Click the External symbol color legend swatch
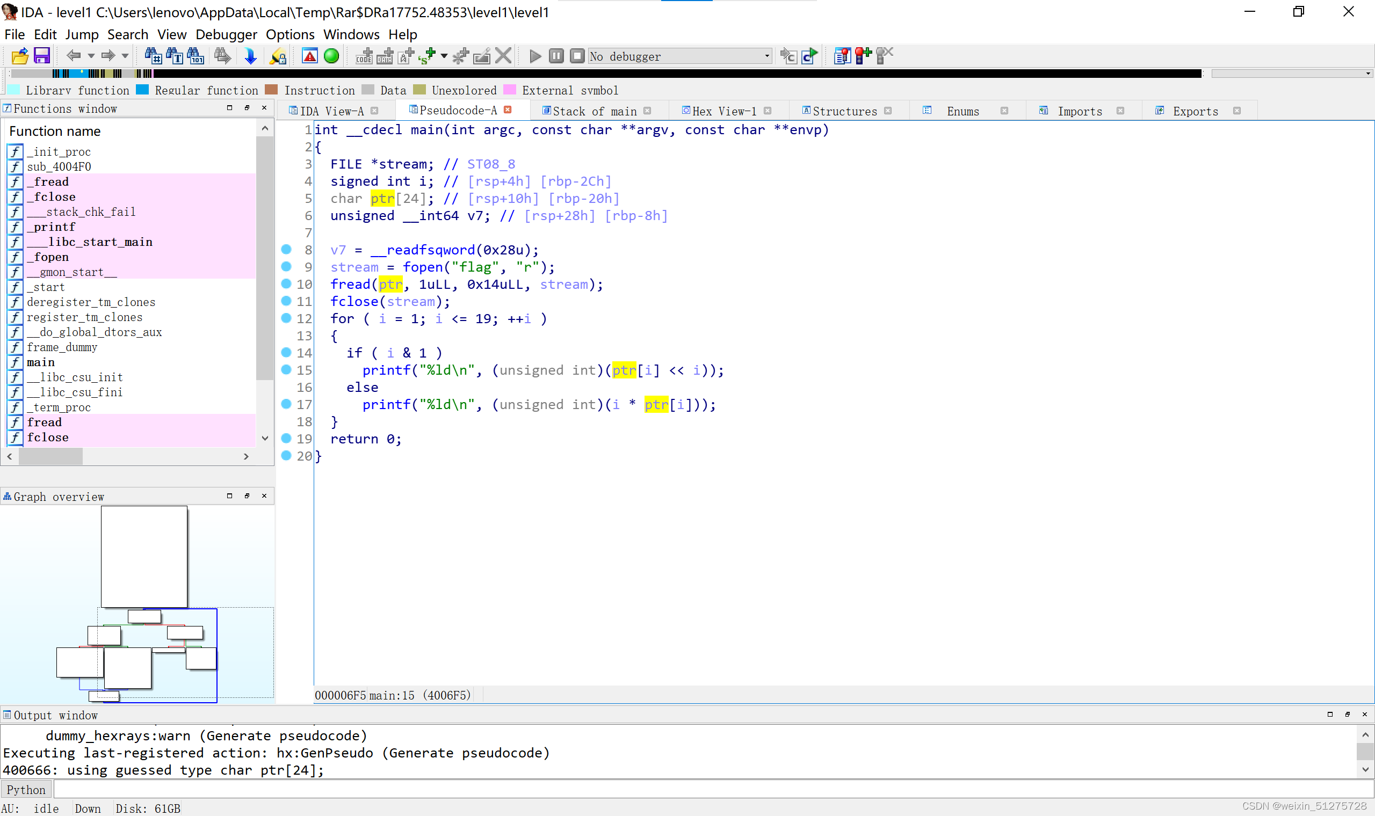The image size is (1375, 816). coord(510,90)
